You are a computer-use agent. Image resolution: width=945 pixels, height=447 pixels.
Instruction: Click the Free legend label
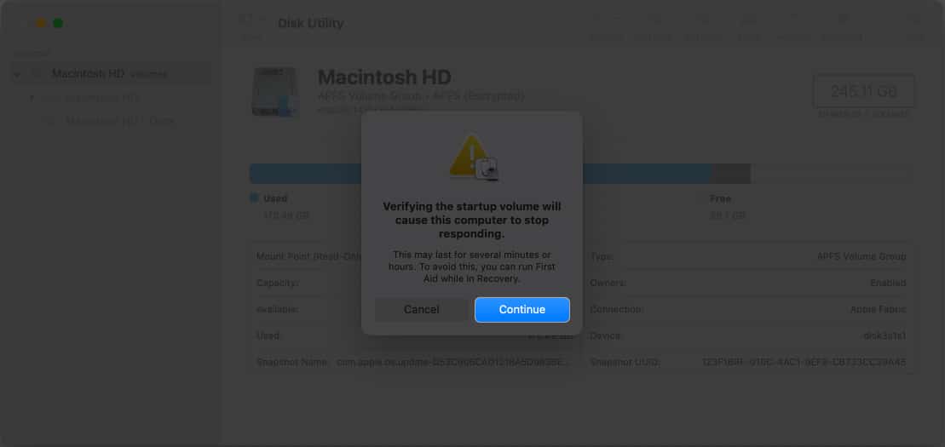720,198
